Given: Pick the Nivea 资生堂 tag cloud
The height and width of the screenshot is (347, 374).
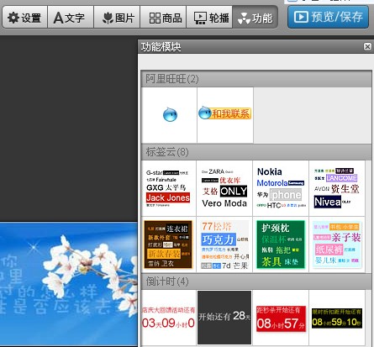Looking at the screenshot, I should (x=337, y=188).
